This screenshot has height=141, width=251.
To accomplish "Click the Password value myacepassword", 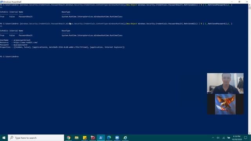I will click(20, 45).
